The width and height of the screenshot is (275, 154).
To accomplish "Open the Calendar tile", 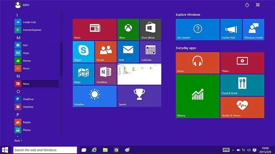I will click(151, 52).
